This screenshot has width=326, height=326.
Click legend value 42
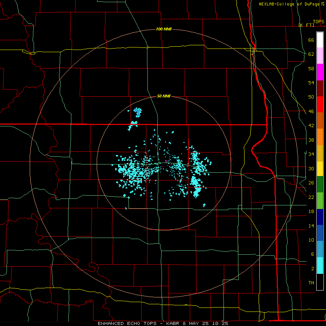point(311,126)
